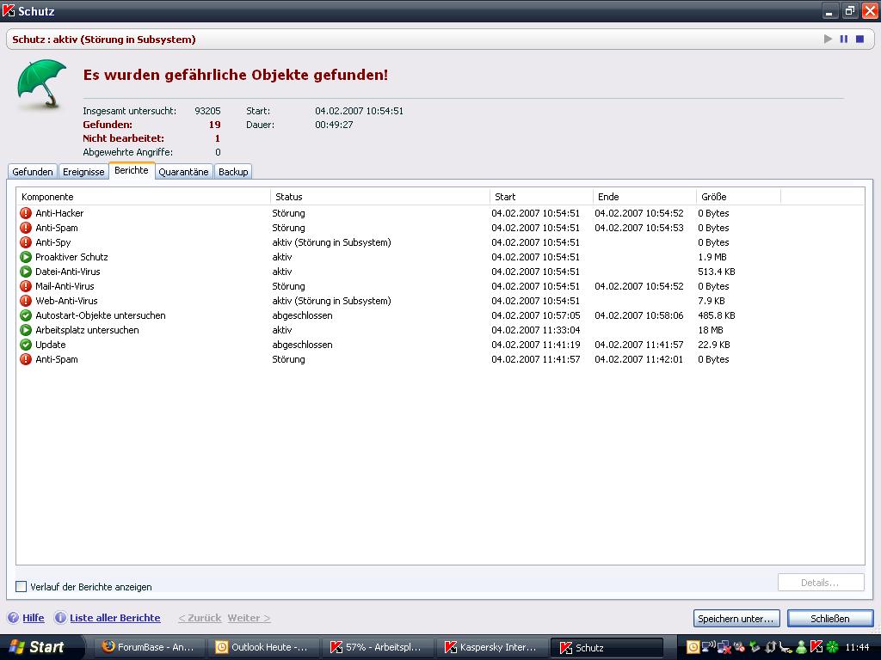This screenshot has height=660, width=881.
Task: Click the Schließen button
Action: point(830,619)
